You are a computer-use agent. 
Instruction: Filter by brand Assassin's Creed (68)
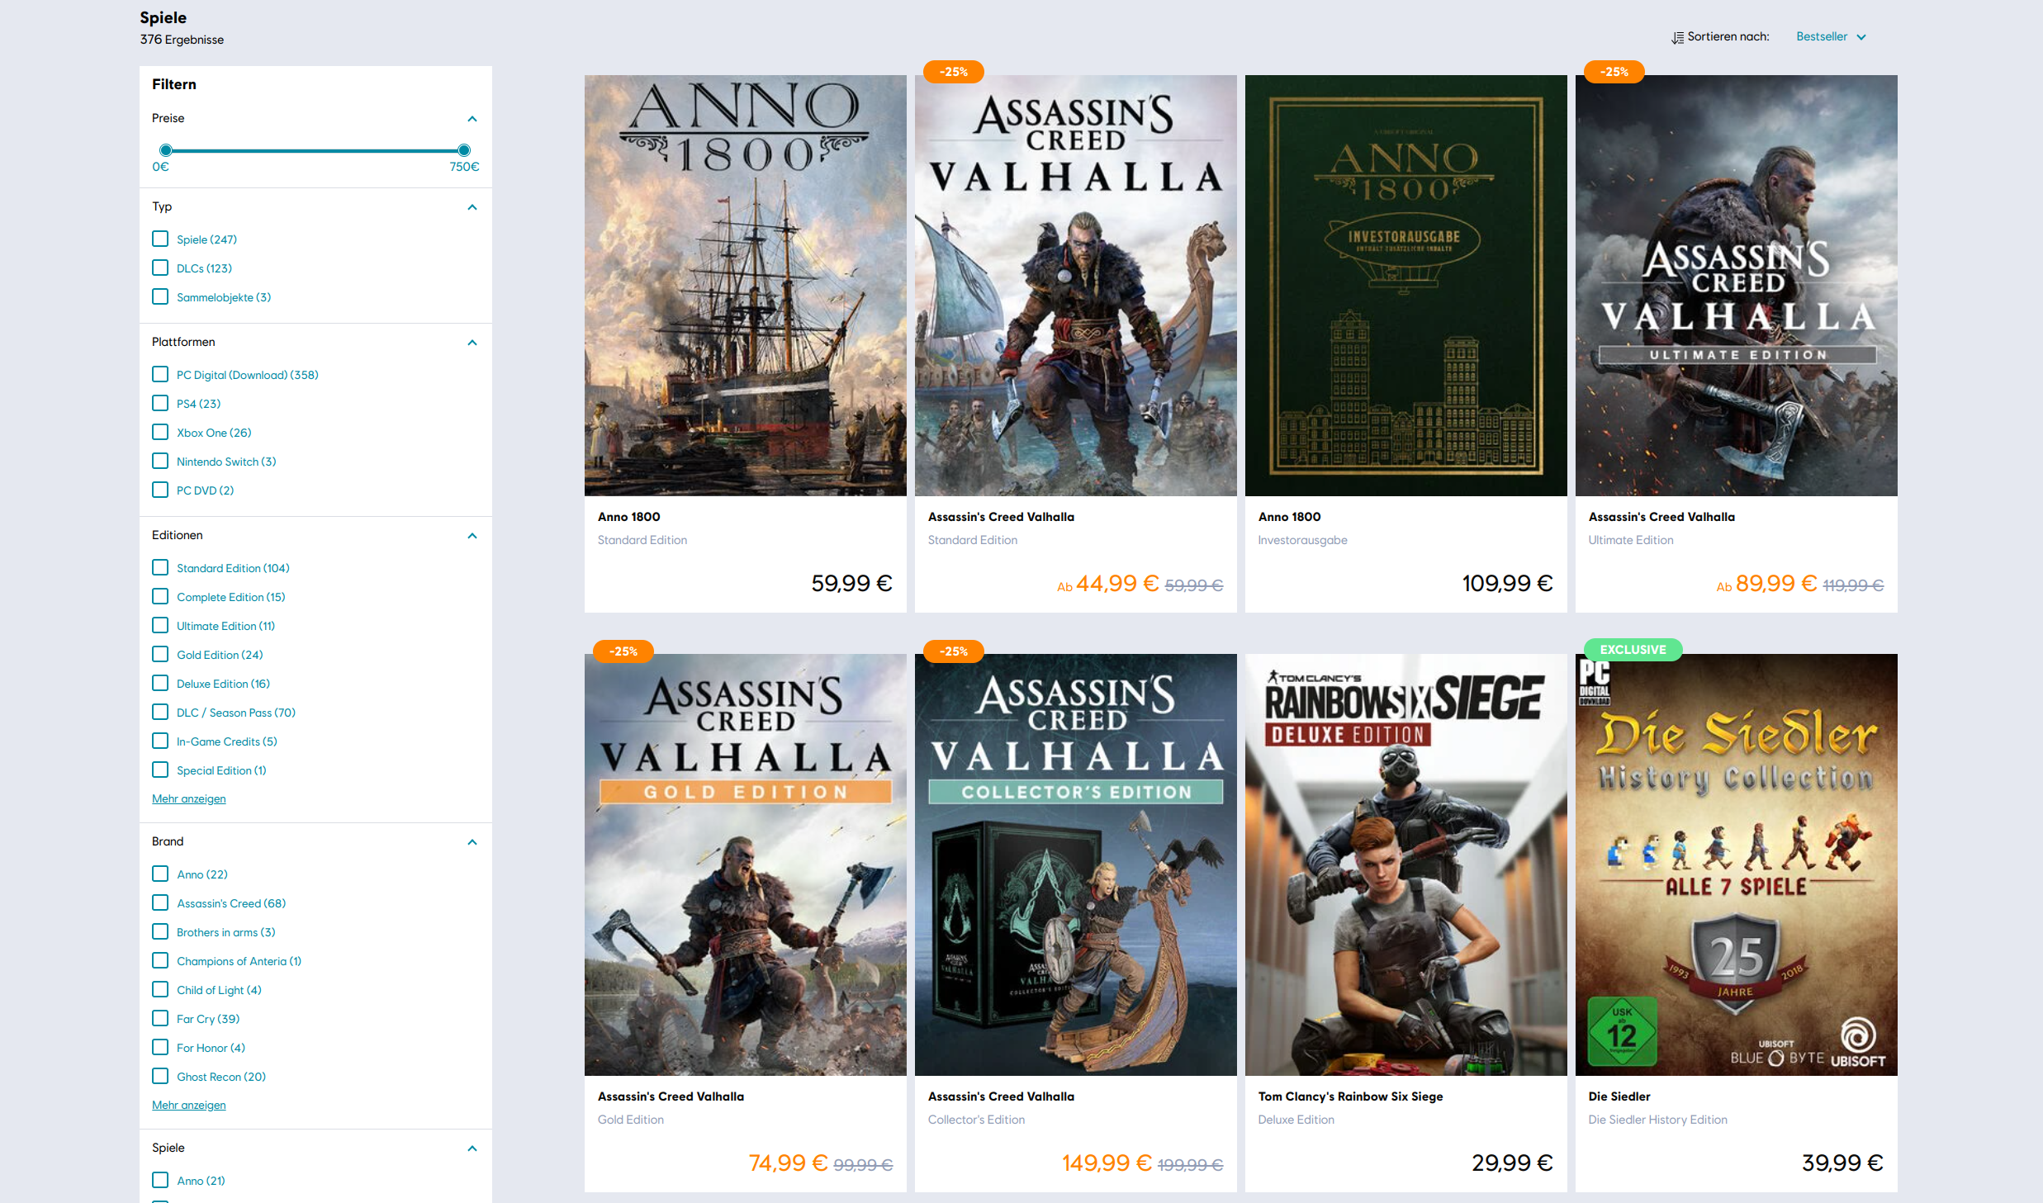160,902
